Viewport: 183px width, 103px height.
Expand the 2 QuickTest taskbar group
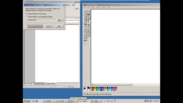click(84, 101)
